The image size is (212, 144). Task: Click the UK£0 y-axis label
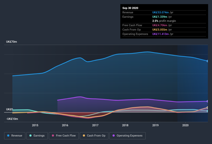(x=10, y=109)
